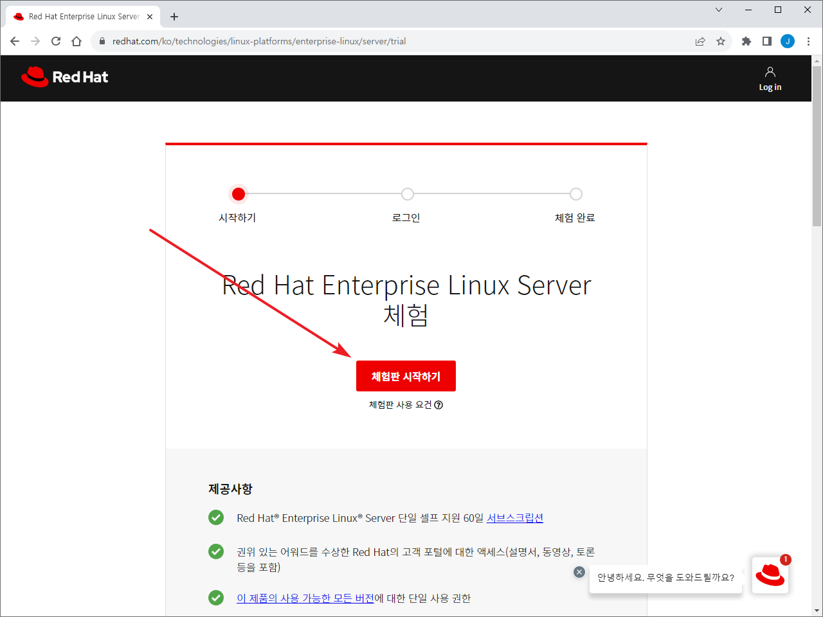
Task: Reload the page with refresh icon
Action: pyautogui.click(x=56, y=41)
